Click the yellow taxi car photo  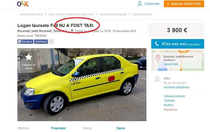[82, 84]
